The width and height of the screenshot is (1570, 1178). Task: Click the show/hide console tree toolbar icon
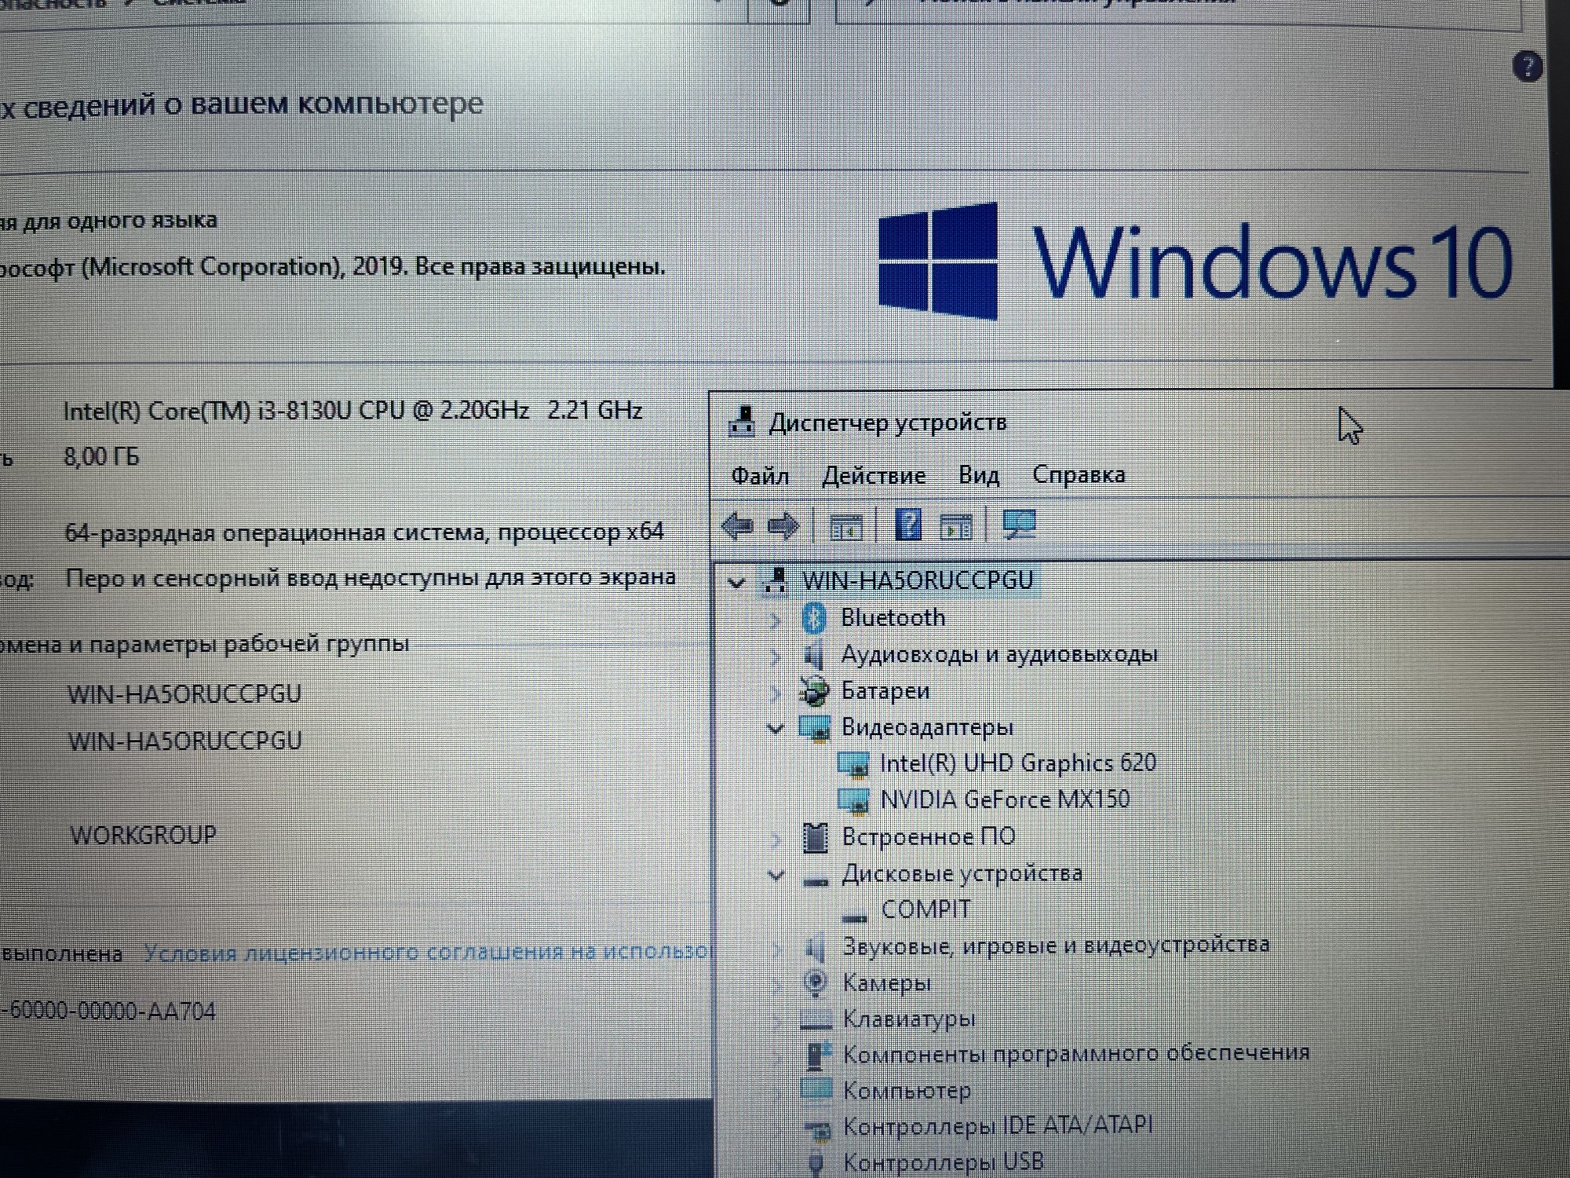pyautogui.click(x=846, y=527)
